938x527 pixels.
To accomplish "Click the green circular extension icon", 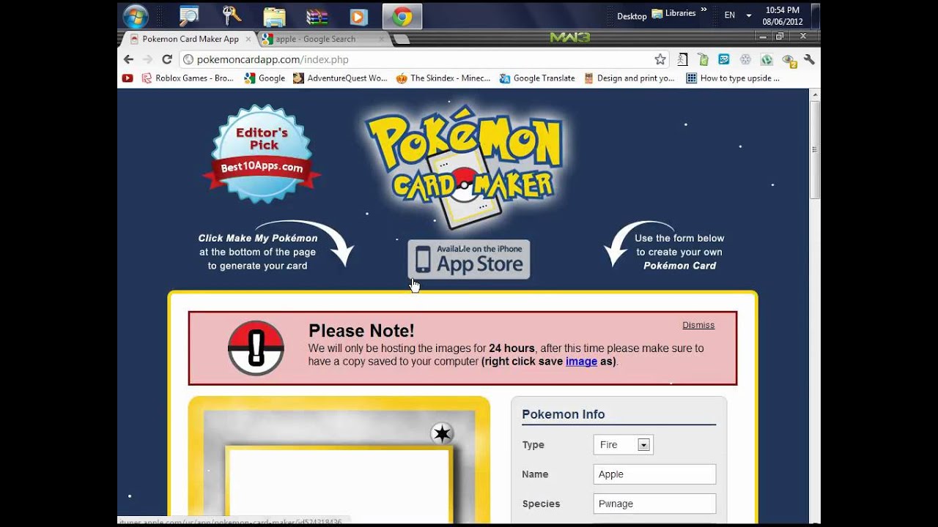I will pos(767,59).
